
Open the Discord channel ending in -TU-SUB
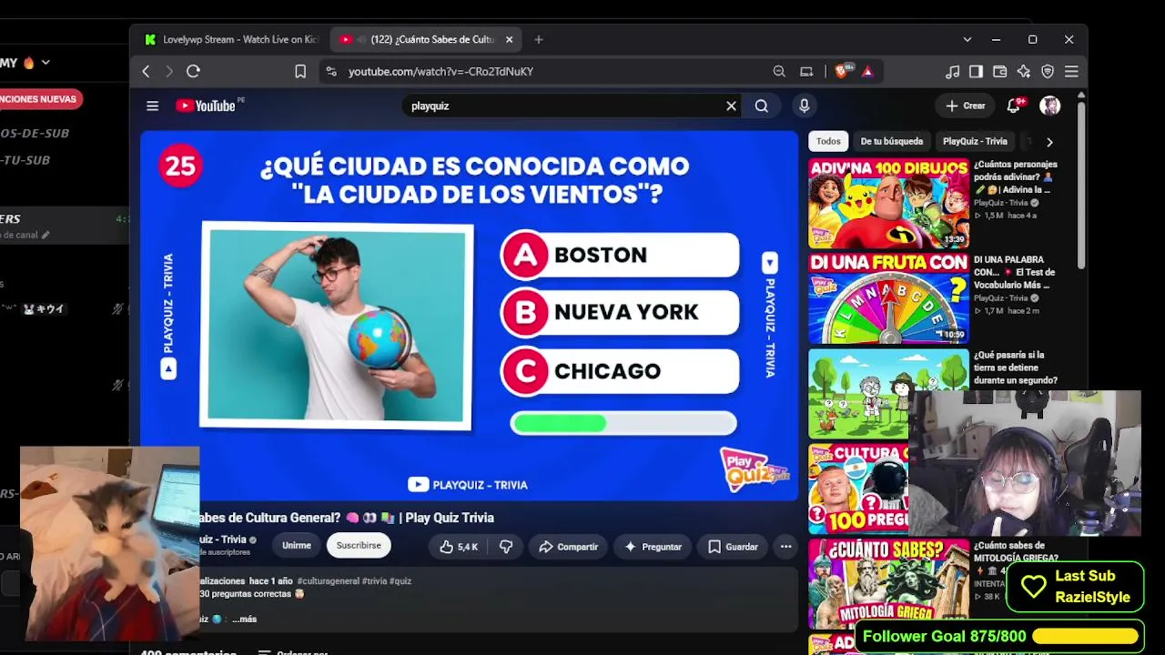(x=25, y=160)
